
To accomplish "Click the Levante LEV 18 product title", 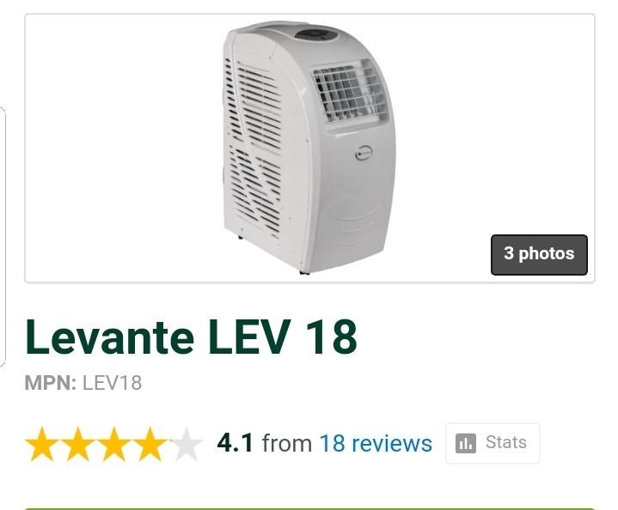I will [191, 337].
